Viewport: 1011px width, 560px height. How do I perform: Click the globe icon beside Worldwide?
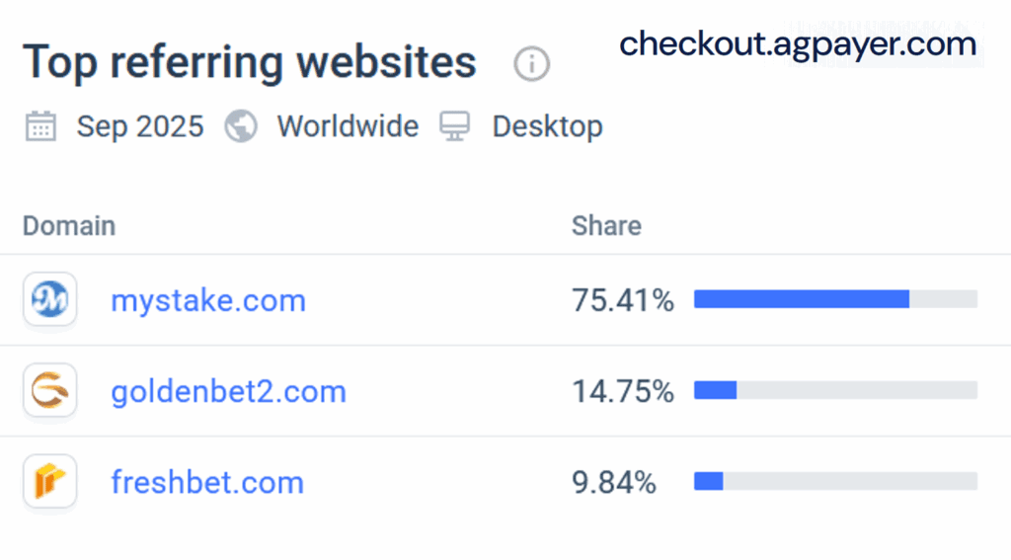pos(240,126)
